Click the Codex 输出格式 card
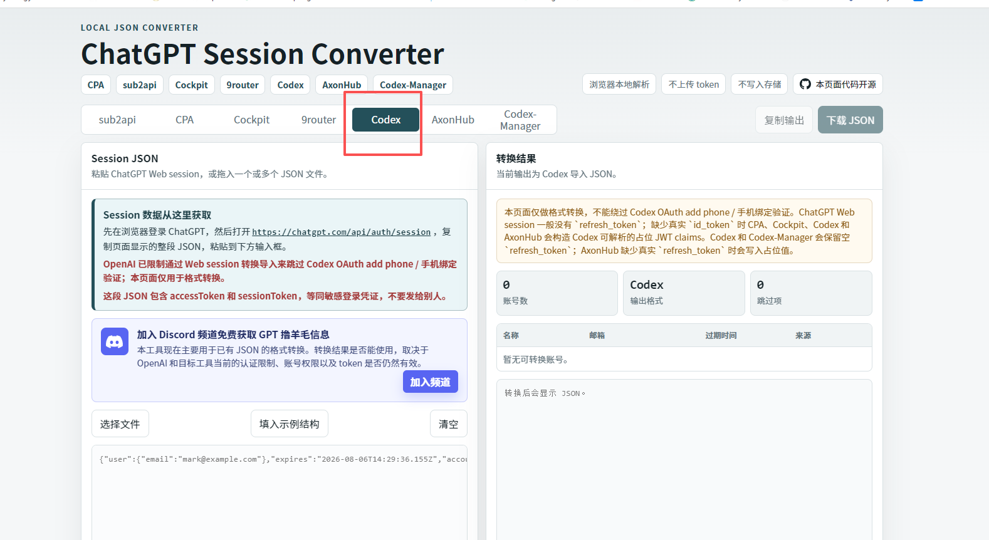 (x=684, y=293)
